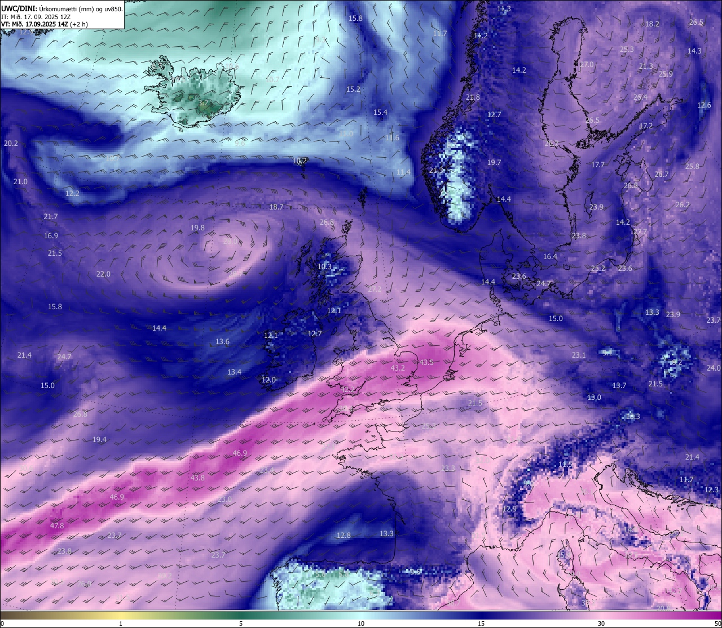Click the 13.6 value west of Ireland

222,341
